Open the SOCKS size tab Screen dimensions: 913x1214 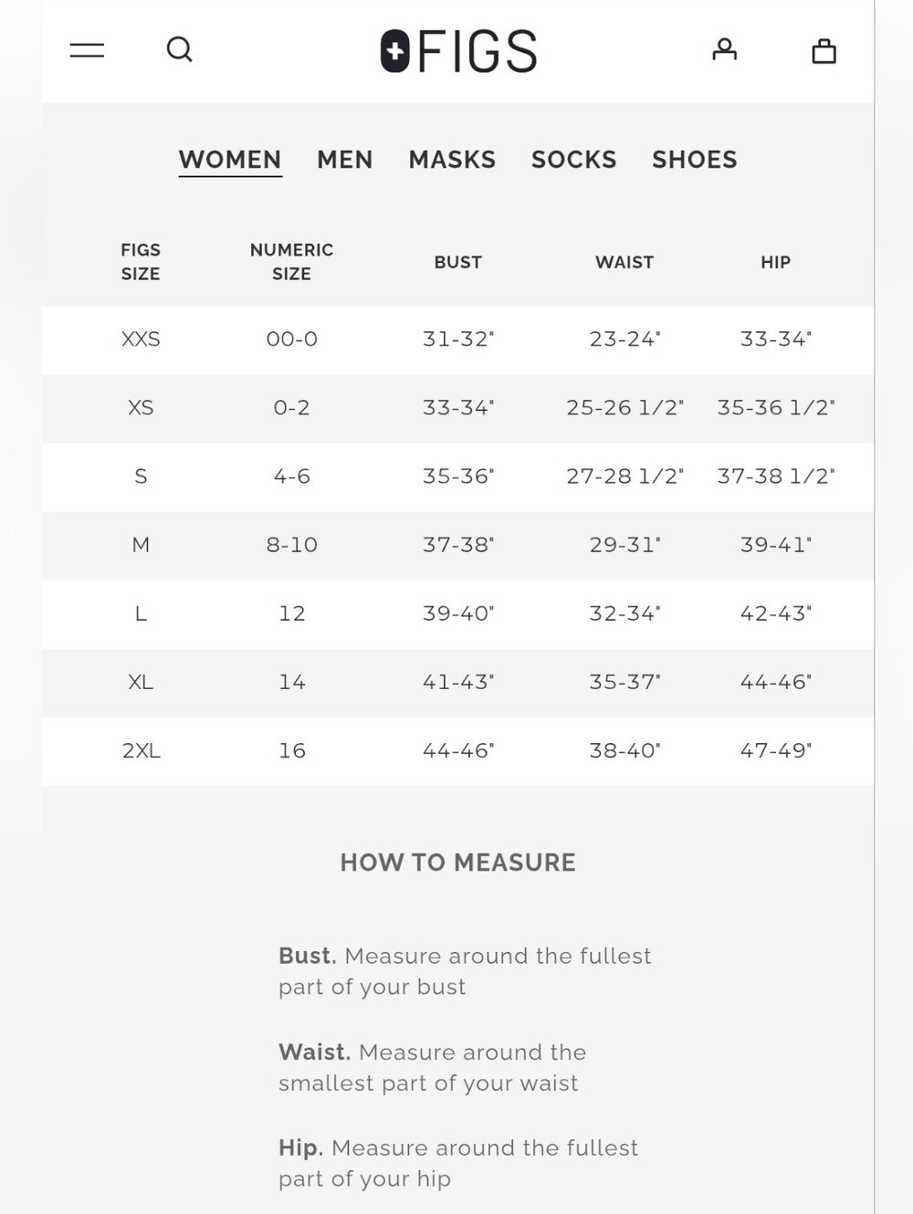point(574,160)
